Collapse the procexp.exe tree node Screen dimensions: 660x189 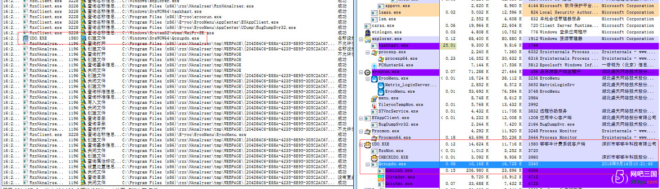pos(368,52)
